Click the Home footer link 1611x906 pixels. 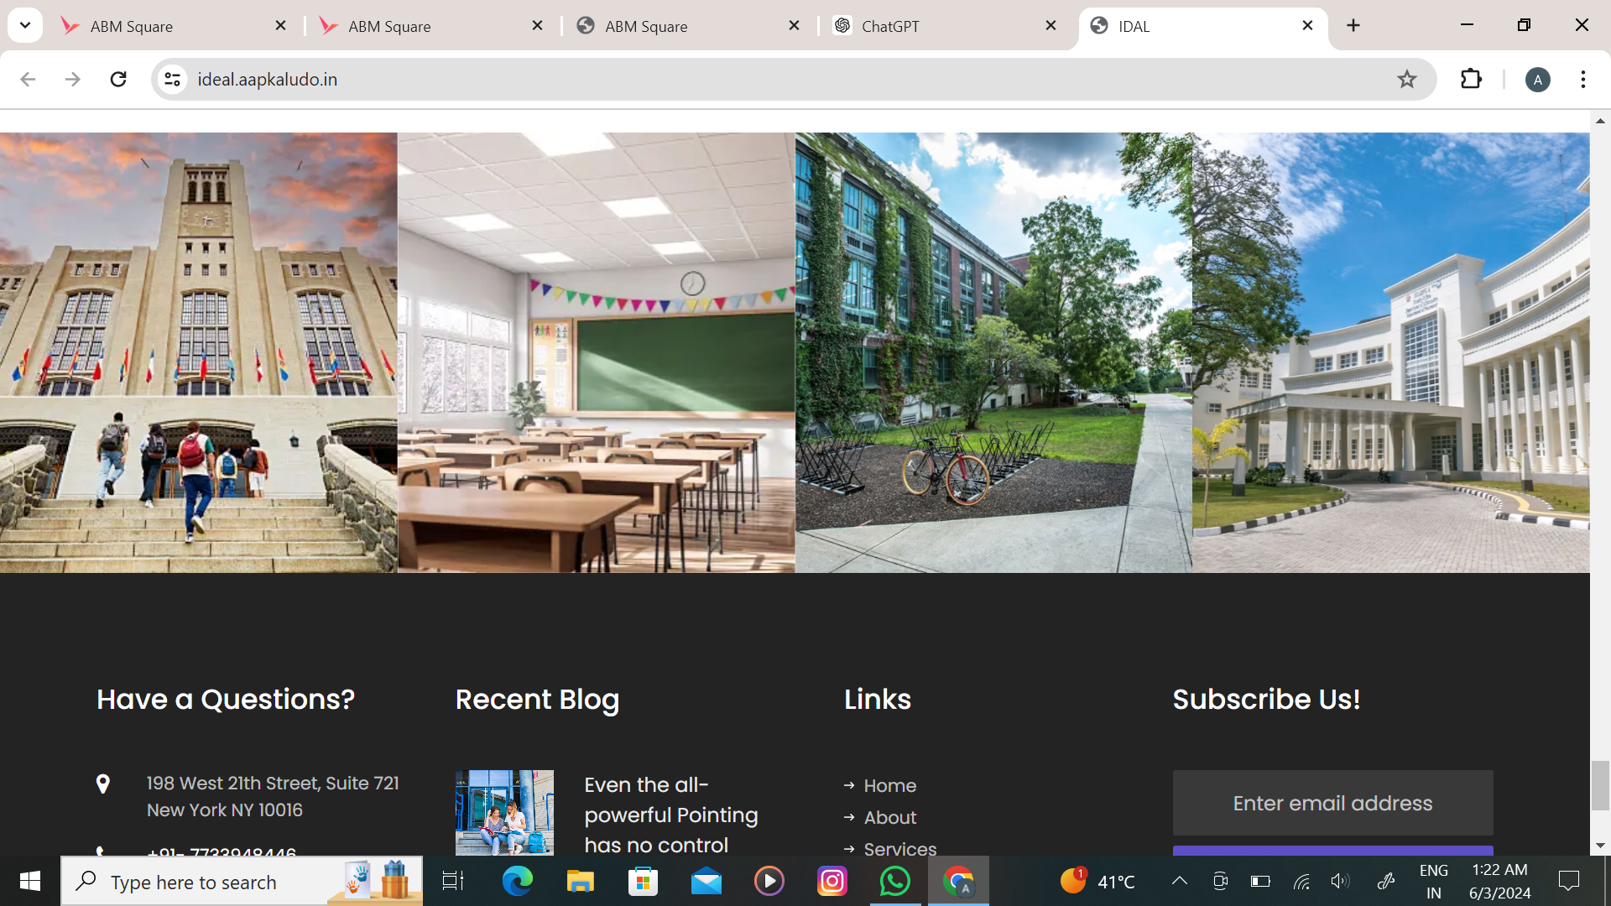tap(889, 785)
